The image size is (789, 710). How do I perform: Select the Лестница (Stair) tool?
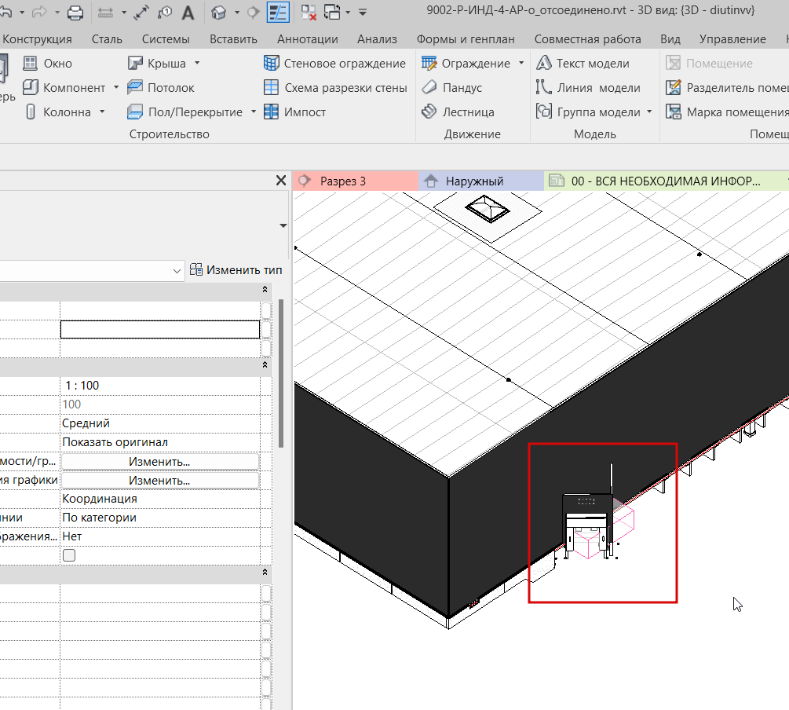pyautogui.click(x=458, y=112)
